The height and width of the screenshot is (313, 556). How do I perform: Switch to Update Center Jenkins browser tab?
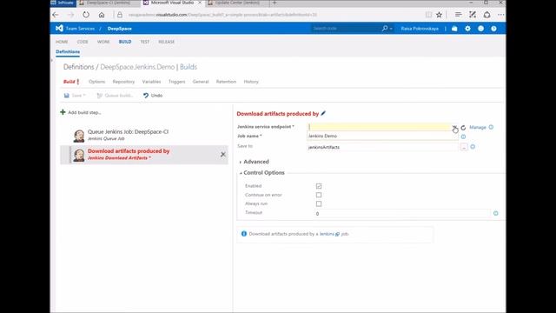coord(237,3)
